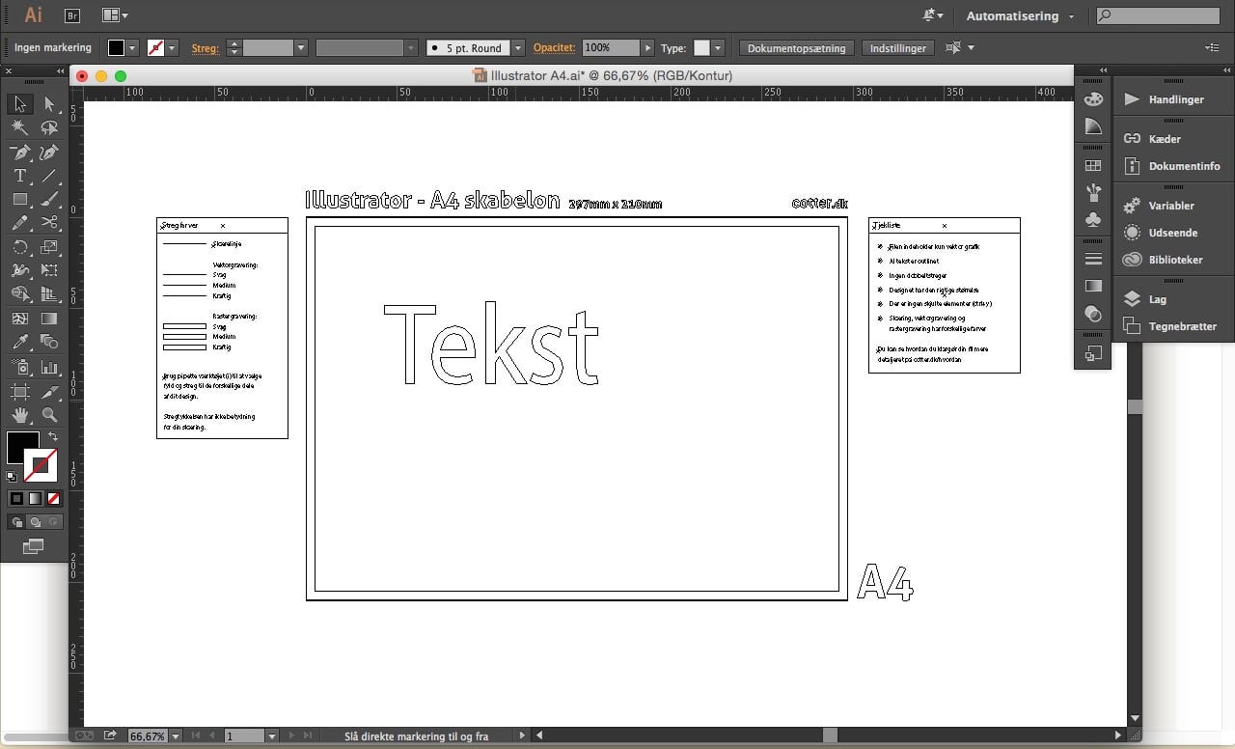Select the Blend tool

(x=49, y=342)
